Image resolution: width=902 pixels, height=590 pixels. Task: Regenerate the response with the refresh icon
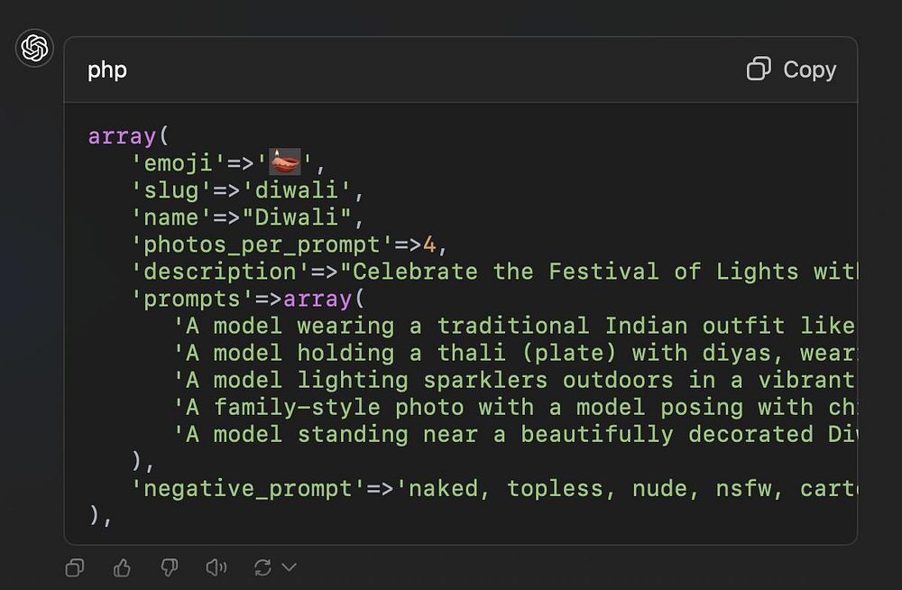[x=262, y=567]
